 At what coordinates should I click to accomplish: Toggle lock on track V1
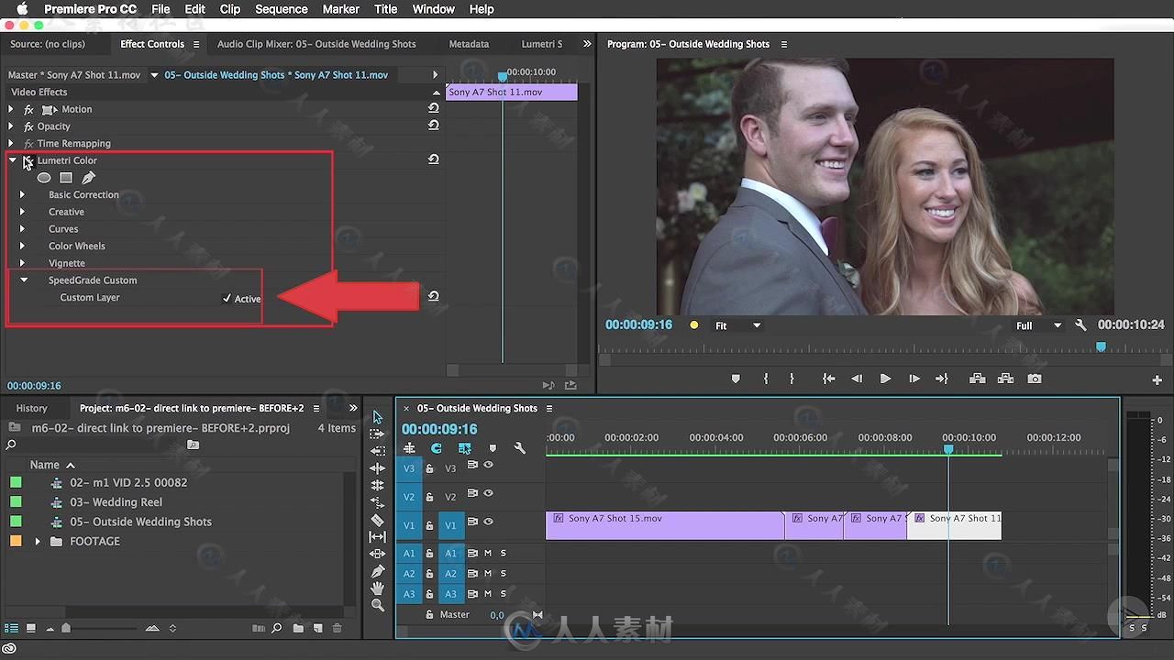(429, 525)
